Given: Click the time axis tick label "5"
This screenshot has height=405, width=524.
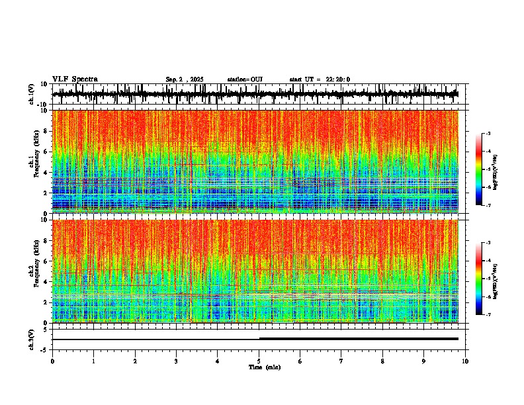Looking at the screenshot, I should pyautogui.click(x=259, y=361).
